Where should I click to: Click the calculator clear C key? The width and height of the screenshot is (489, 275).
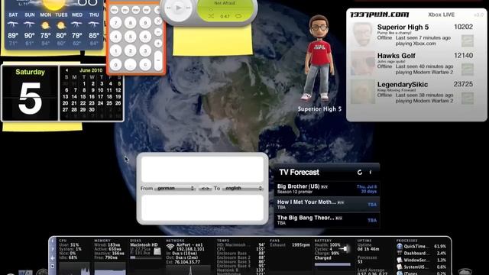145,64
